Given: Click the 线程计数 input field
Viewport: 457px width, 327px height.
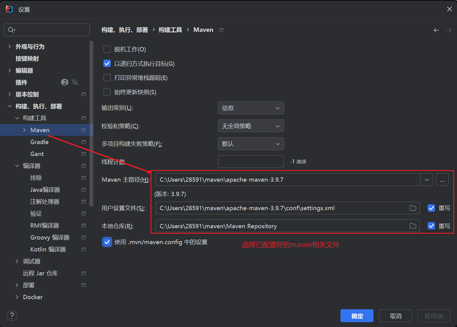Looking at the screenshot, I should click(251, 162).
